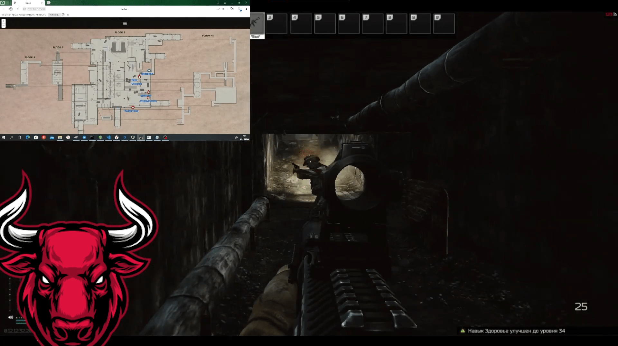The height and width of the screenshot is (346, 618).
Task: Select the Radar browser tab
Action: coord(28,3)
